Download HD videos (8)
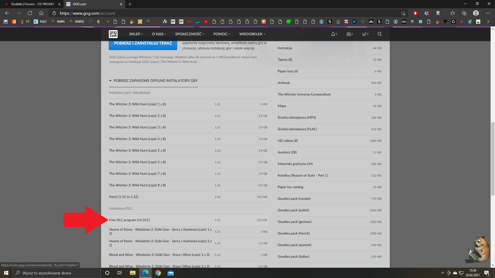Viewport: 495px width, 278px height. [329, 141]
